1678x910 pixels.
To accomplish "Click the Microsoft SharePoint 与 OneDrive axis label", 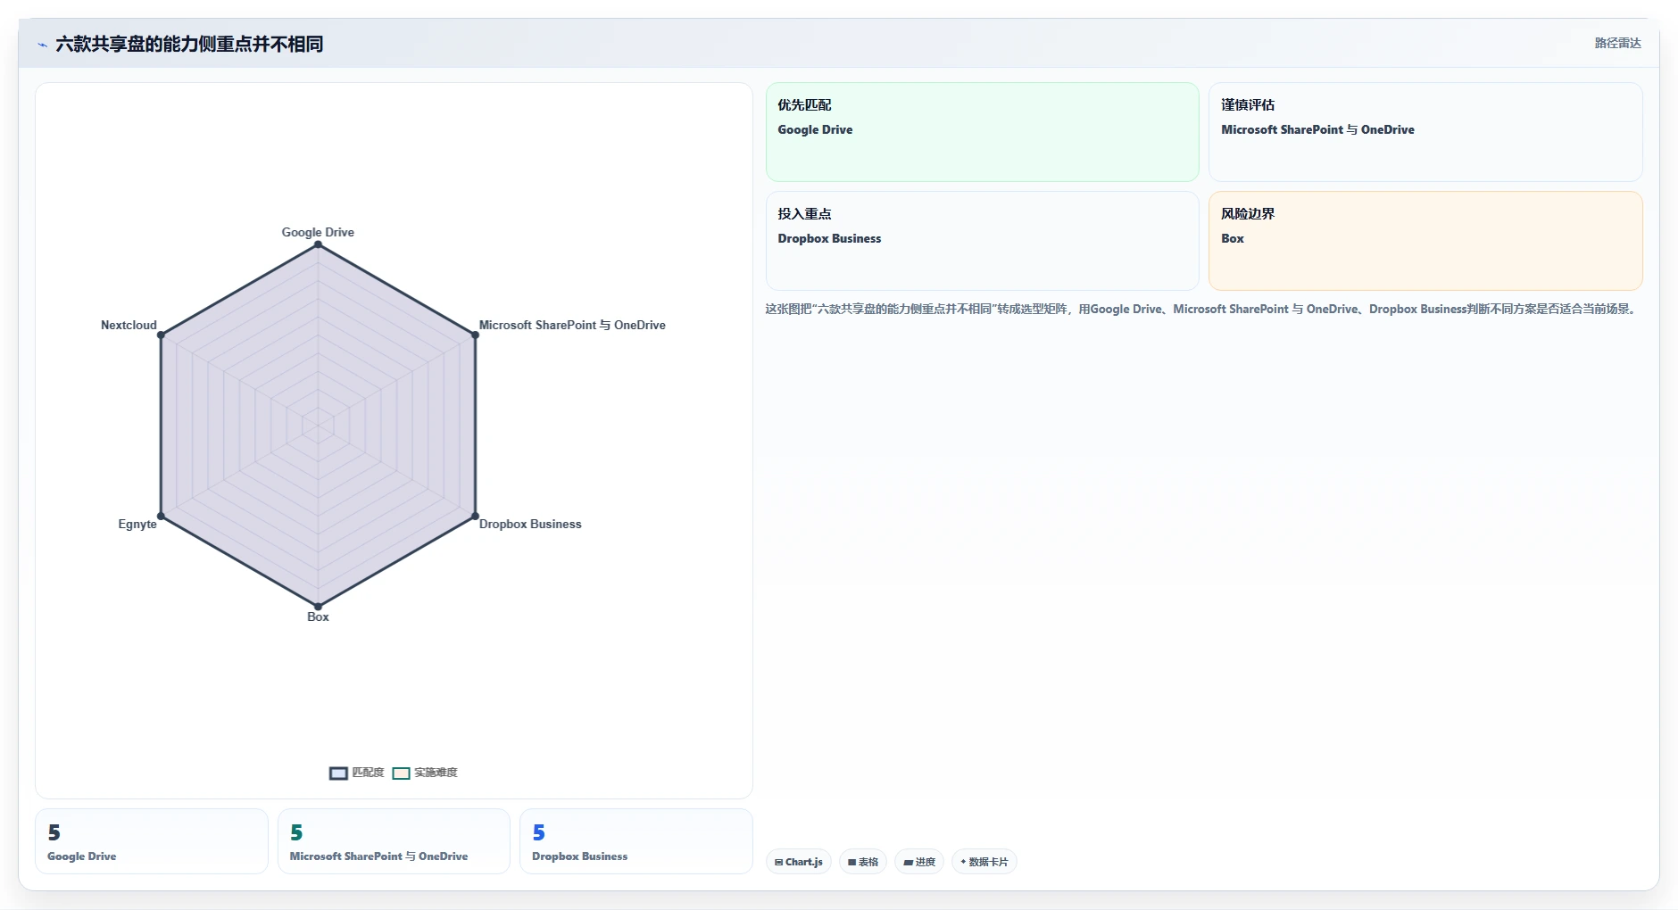I will [x=572, y=325].
